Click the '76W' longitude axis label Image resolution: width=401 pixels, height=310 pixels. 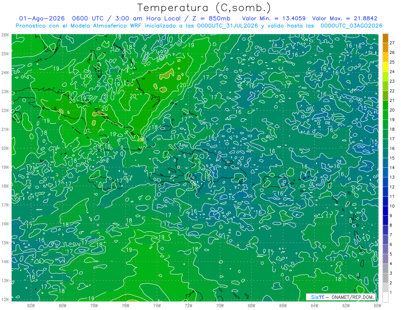(125, 305)
